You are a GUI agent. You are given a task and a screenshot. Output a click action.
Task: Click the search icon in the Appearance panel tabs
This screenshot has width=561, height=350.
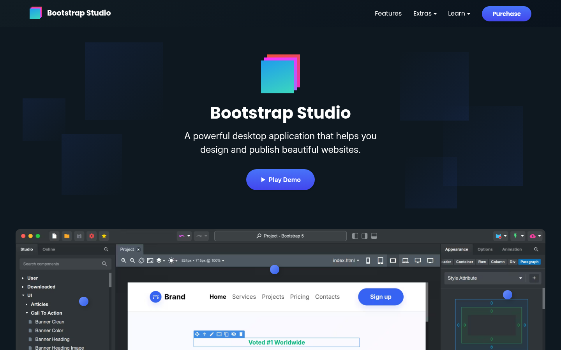(536, 249)
